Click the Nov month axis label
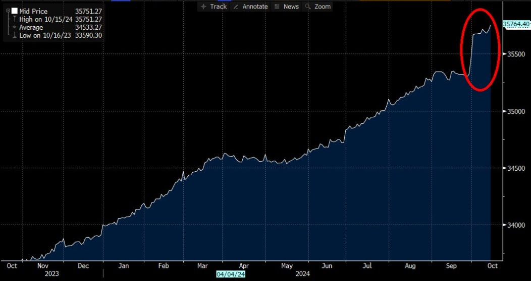Image resolution: width=531 pixels, height=281 pixels. [x=43, y=266]
